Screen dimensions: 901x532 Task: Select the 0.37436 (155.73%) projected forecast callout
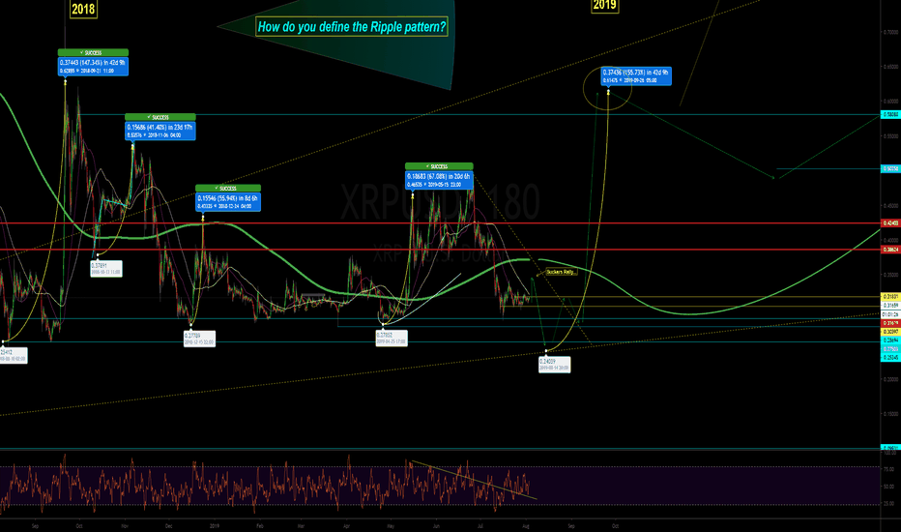pos(636,75)
